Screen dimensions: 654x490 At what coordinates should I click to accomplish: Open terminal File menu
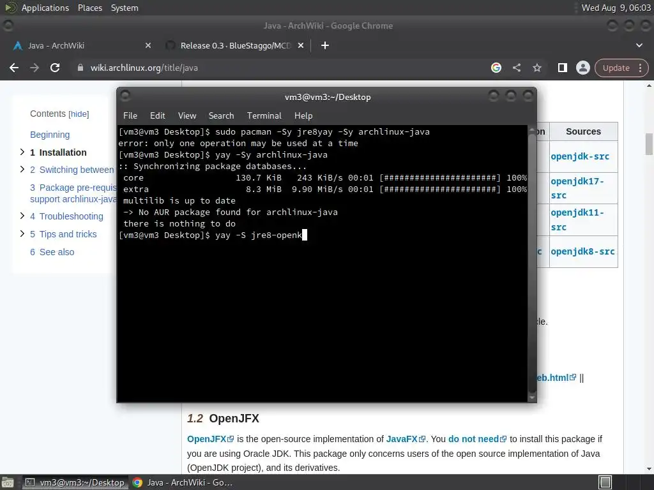coord(130,116)
